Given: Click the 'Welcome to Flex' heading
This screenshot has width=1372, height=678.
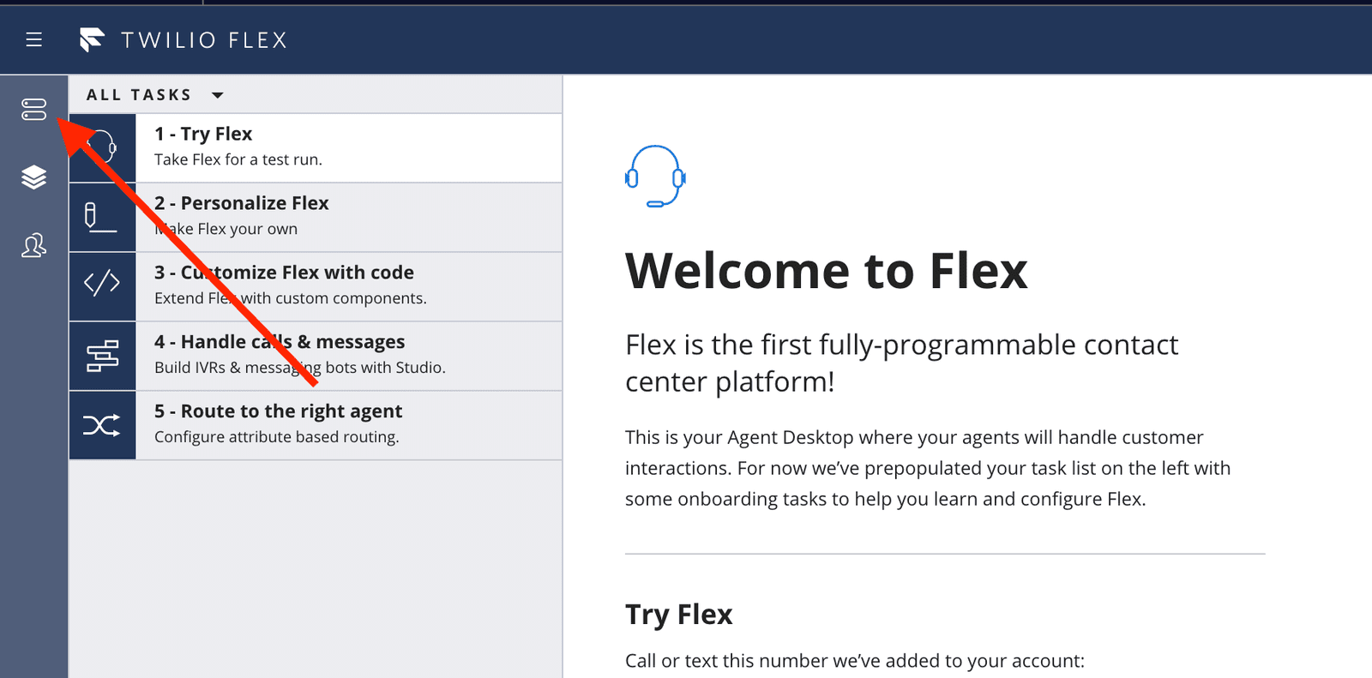Looking at the screenshot, I should click(826, 272).
